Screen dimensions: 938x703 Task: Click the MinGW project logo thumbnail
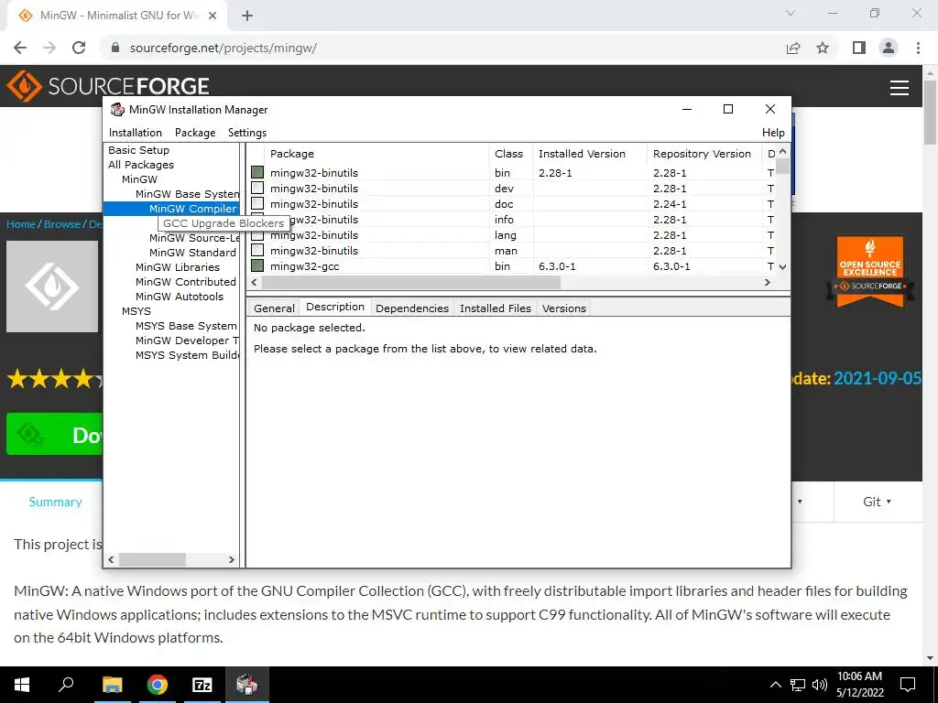coord(52,287)
